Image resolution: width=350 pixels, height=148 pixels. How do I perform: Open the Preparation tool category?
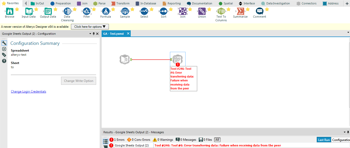61,3
